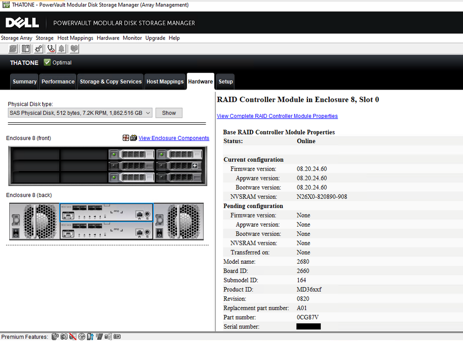463x341 pixels.
Task: Click the Dell logo in header
Action: pos(22,23)
